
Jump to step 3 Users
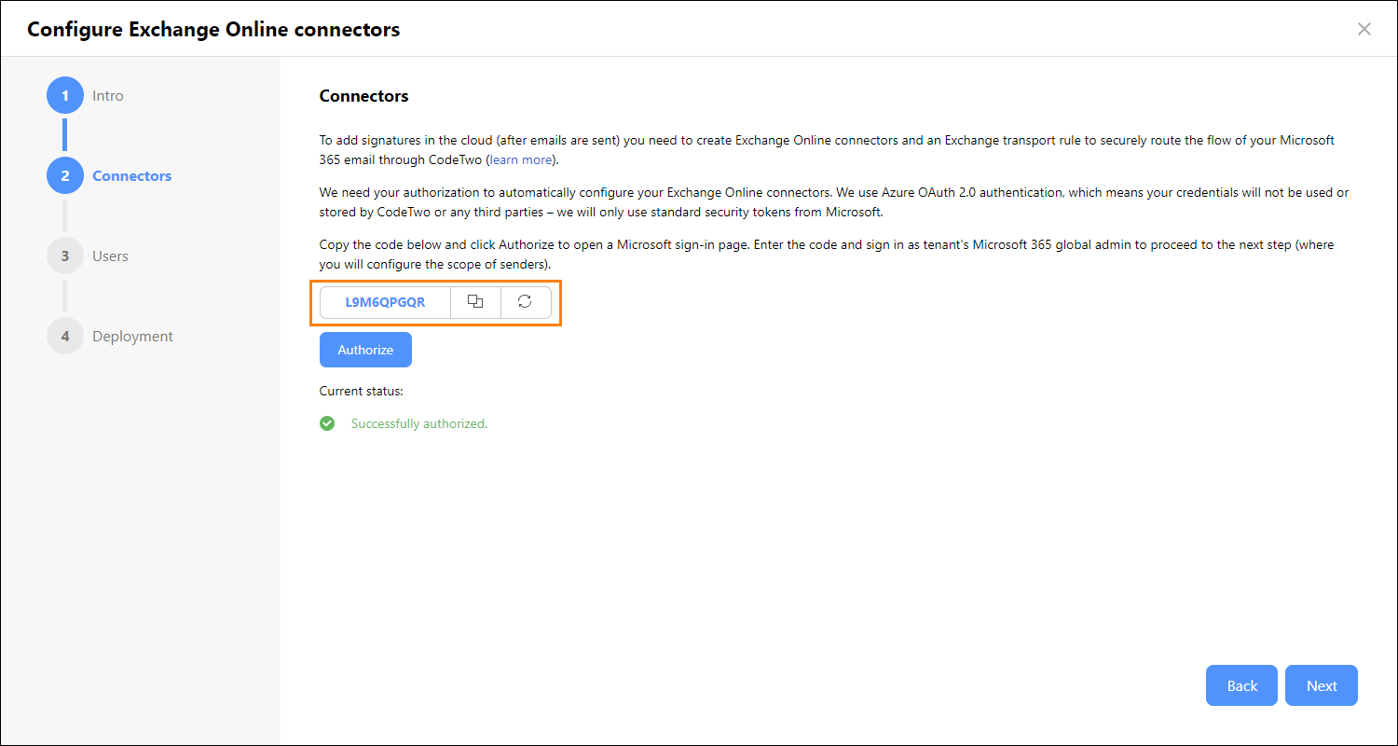click(88, 256)
